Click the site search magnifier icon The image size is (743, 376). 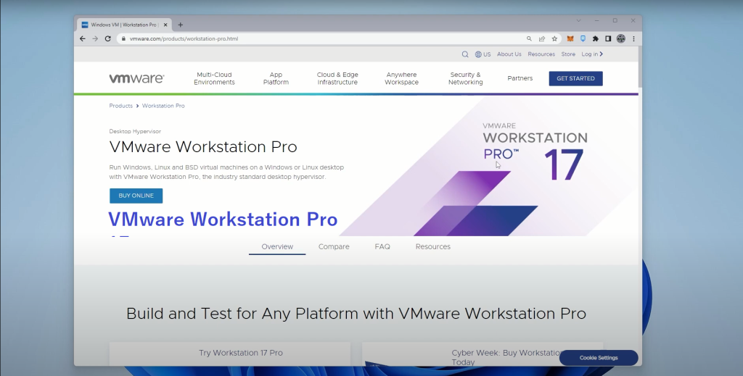click(x=465, y=54)
